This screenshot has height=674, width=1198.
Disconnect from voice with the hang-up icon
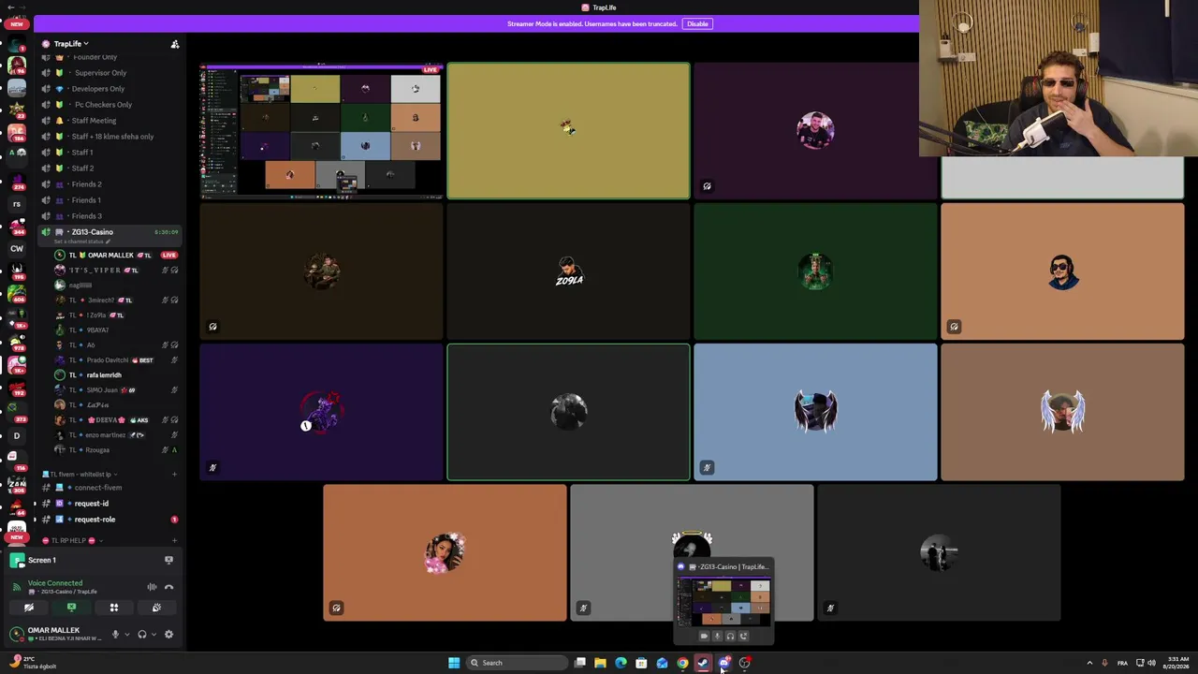click(169, 587)
